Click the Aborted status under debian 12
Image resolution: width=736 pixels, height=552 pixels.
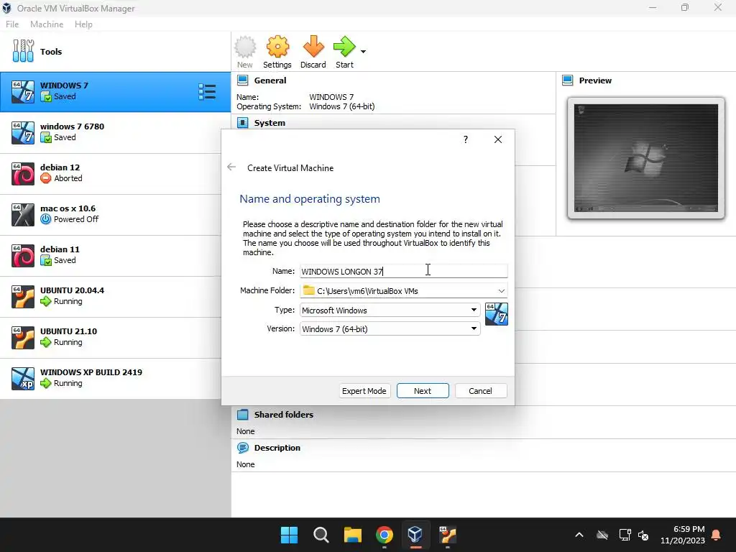pyautogui.click(x=68, y=178)
